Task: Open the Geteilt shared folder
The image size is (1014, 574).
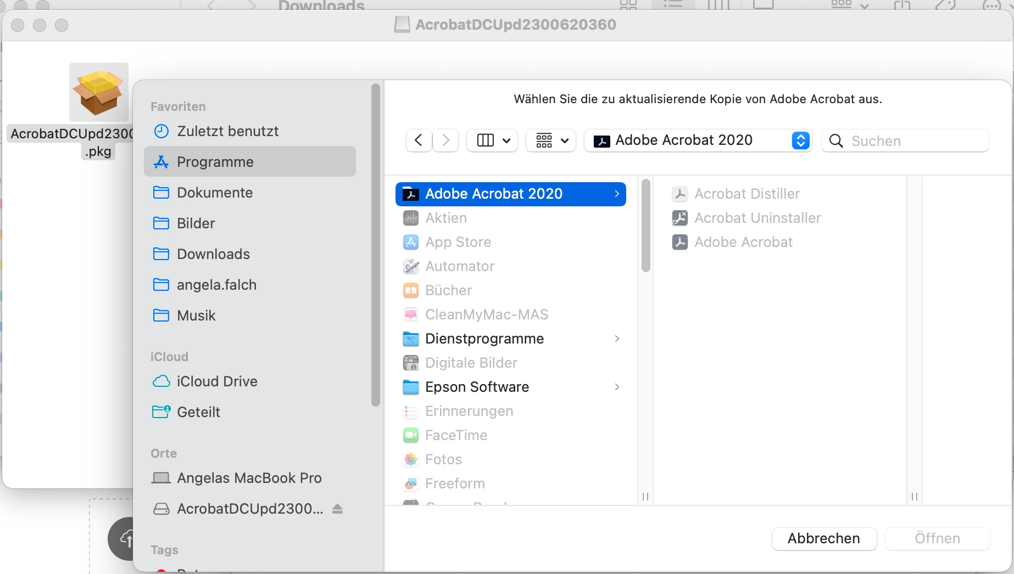Action: [x=250, y=412]
